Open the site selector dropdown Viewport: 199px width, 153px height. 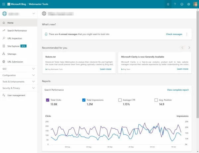33,14
